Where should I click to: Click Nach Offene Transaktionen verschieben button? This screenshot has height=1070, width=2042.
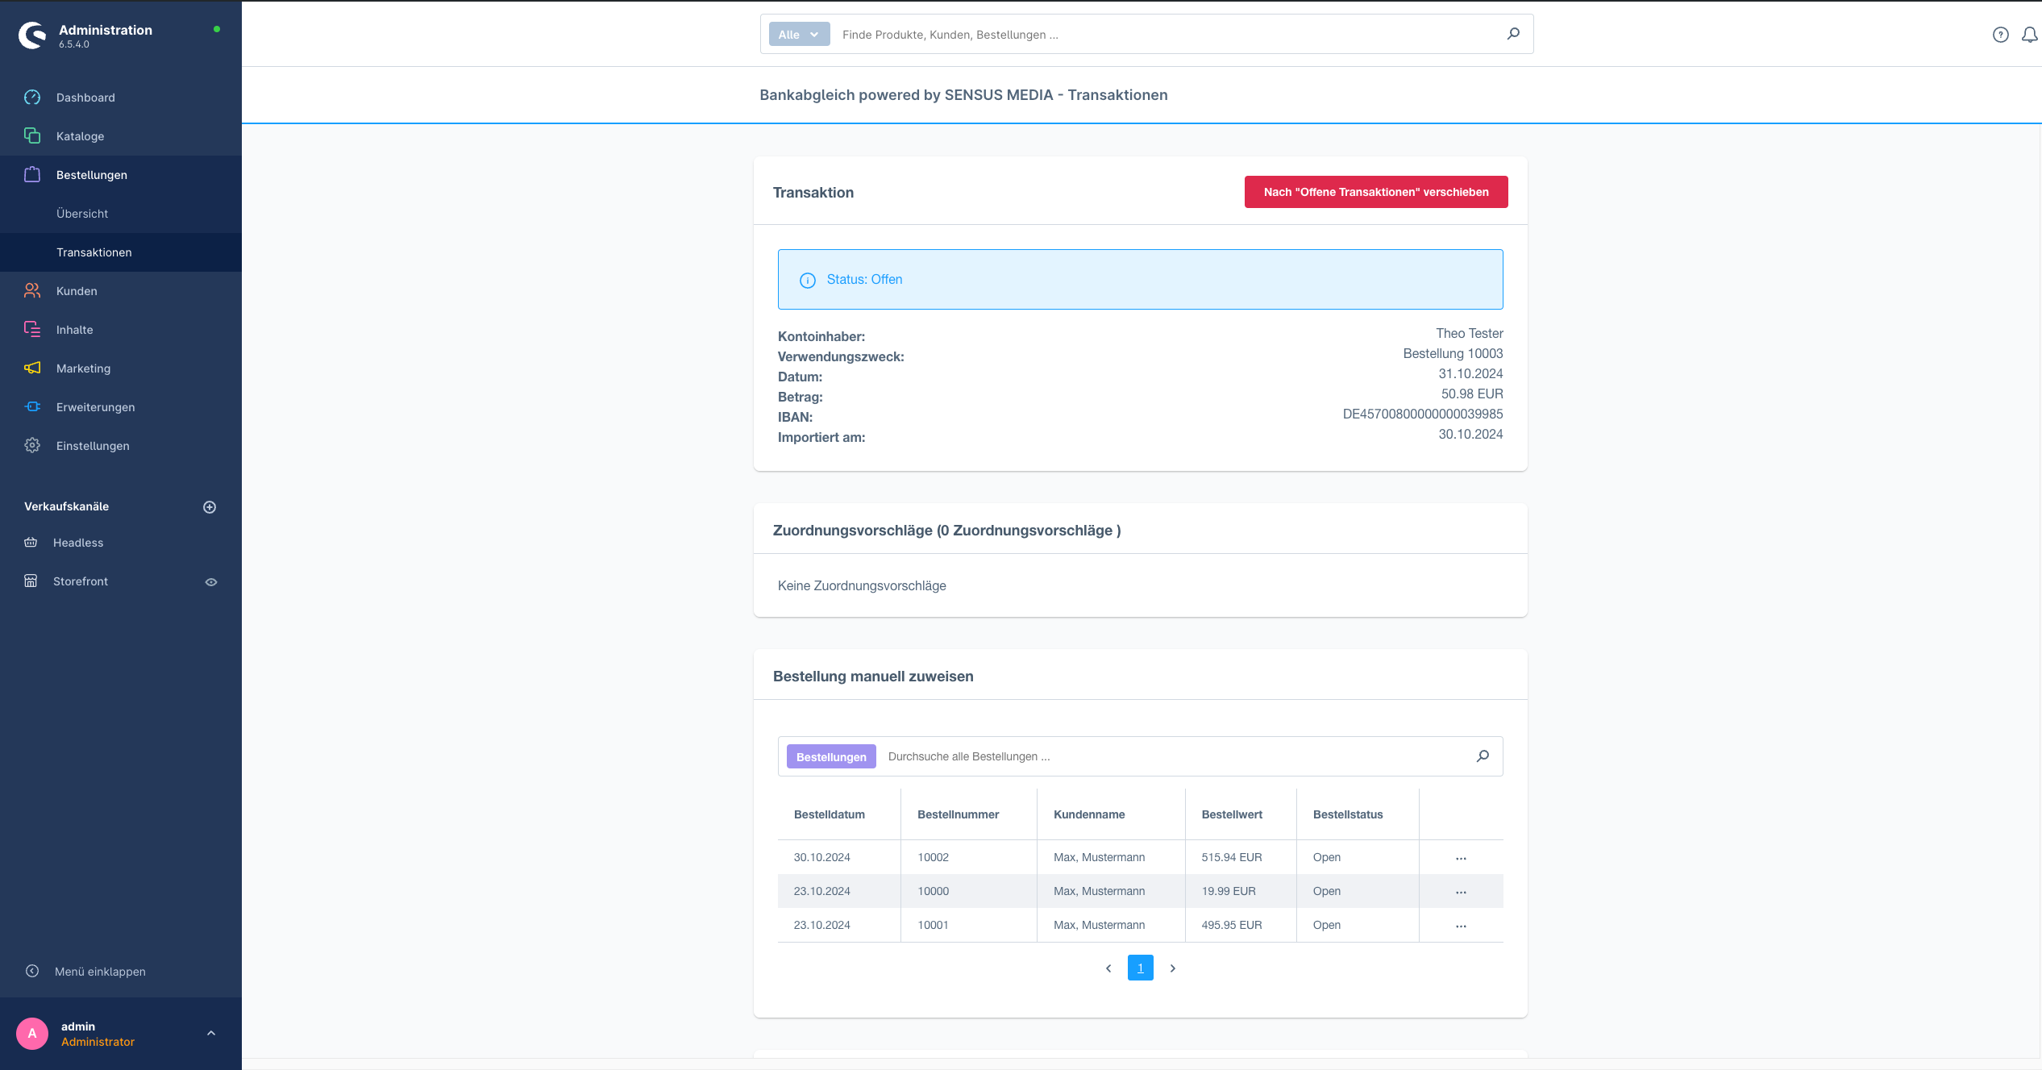point(1375,190)
